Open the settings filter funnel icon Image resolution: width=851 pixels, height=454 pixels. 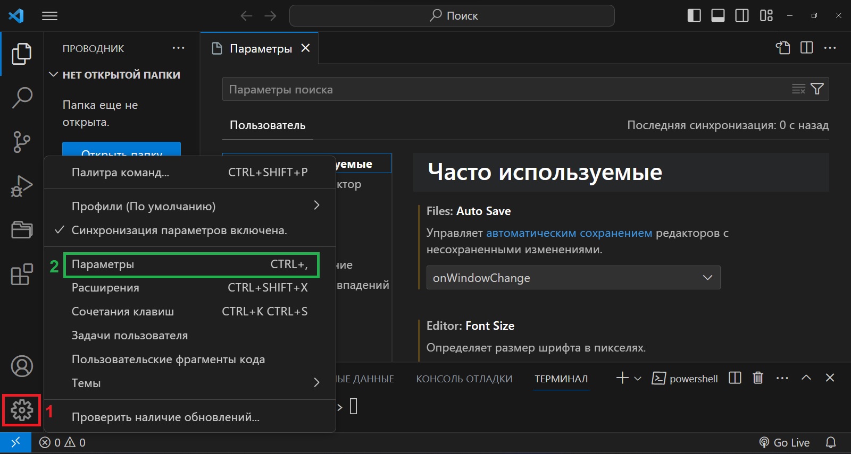point(817,89)
